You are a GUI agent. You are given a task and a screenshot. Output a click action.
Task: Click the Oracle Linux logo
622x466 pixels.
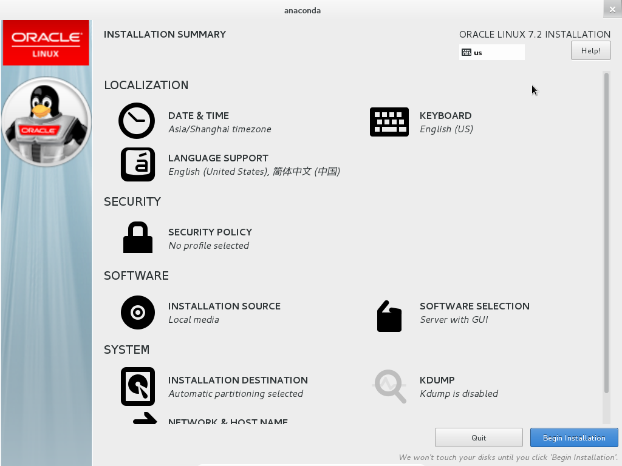pyautogui.click(x=46, y=43)
